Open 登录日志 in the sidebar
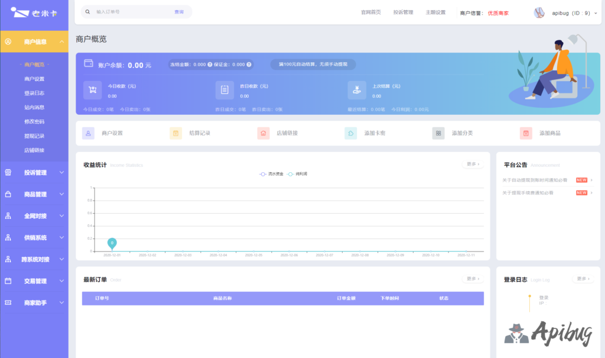Viewport: 605px width, 358px height. pos(34,93)
